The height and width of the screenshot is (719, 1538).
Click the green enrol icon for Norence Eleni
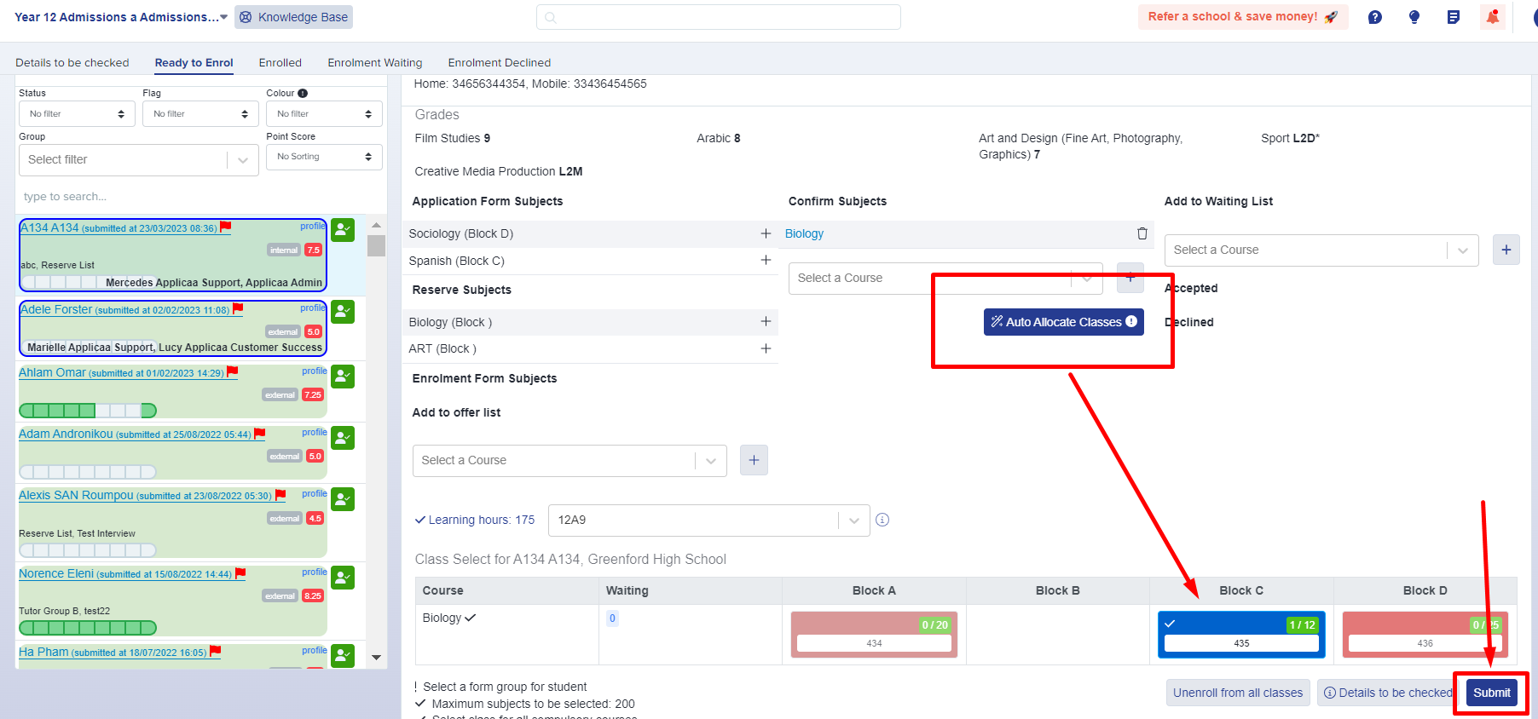[x=343, y=578]
